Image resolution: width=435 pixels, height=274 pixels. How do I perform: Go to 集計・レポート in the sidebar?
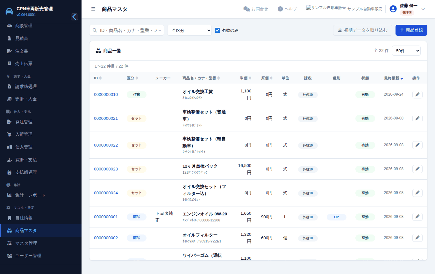41,195
